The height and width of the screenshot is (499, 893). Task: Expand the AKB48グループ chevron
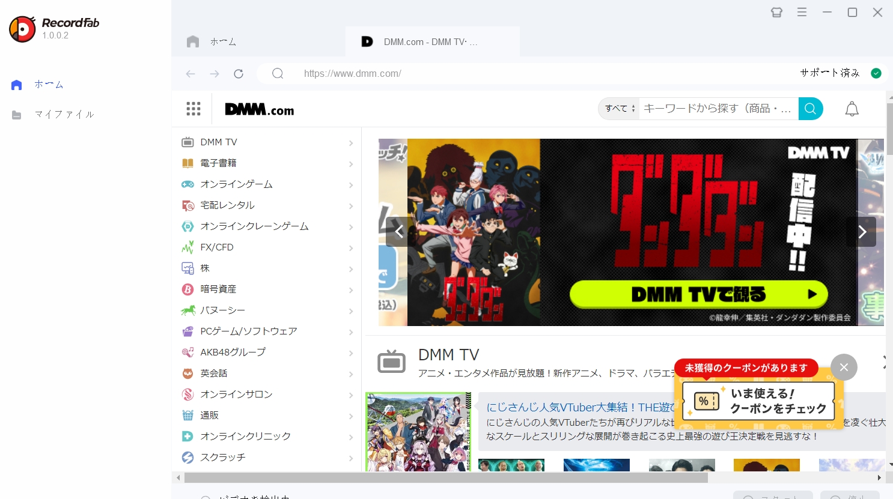(351, 353)
